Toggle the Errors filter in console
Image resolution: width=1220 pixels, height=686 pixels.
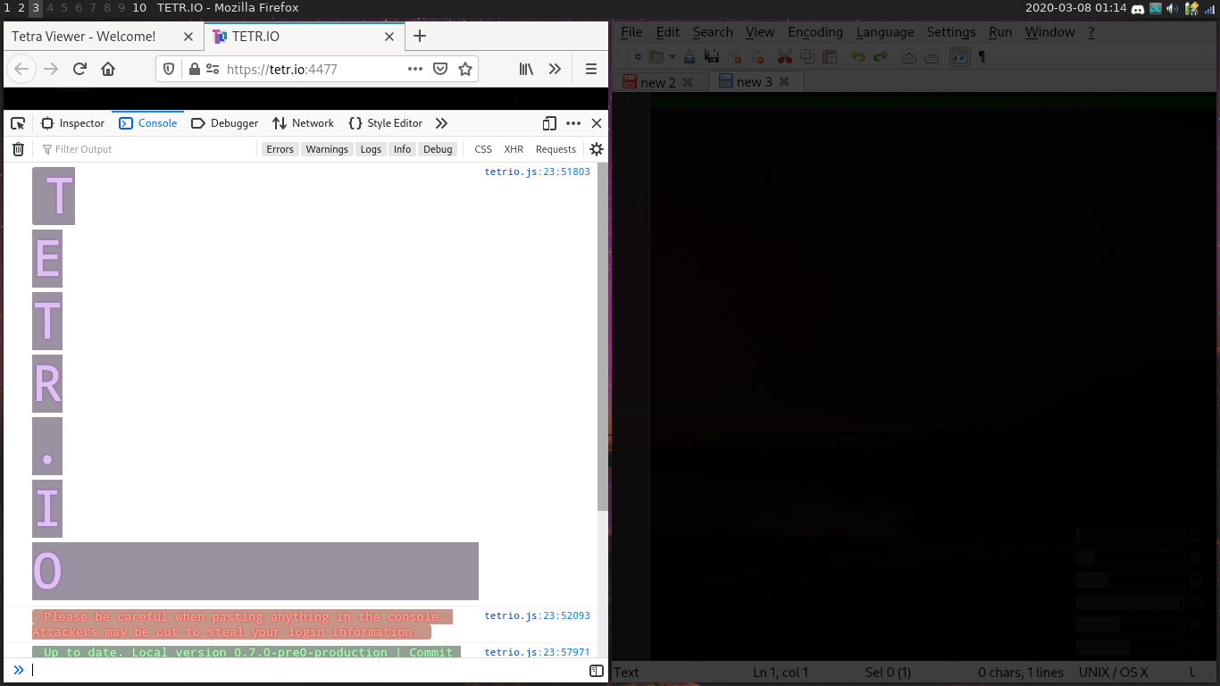click(280, 149)
